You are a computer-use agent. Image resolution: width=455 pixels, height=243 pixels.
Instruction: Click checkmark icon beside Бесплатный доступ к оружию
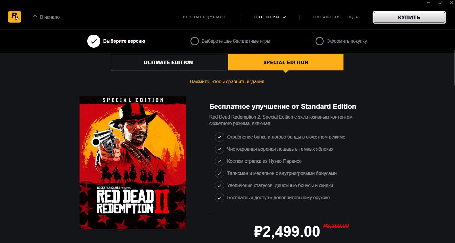220,198
